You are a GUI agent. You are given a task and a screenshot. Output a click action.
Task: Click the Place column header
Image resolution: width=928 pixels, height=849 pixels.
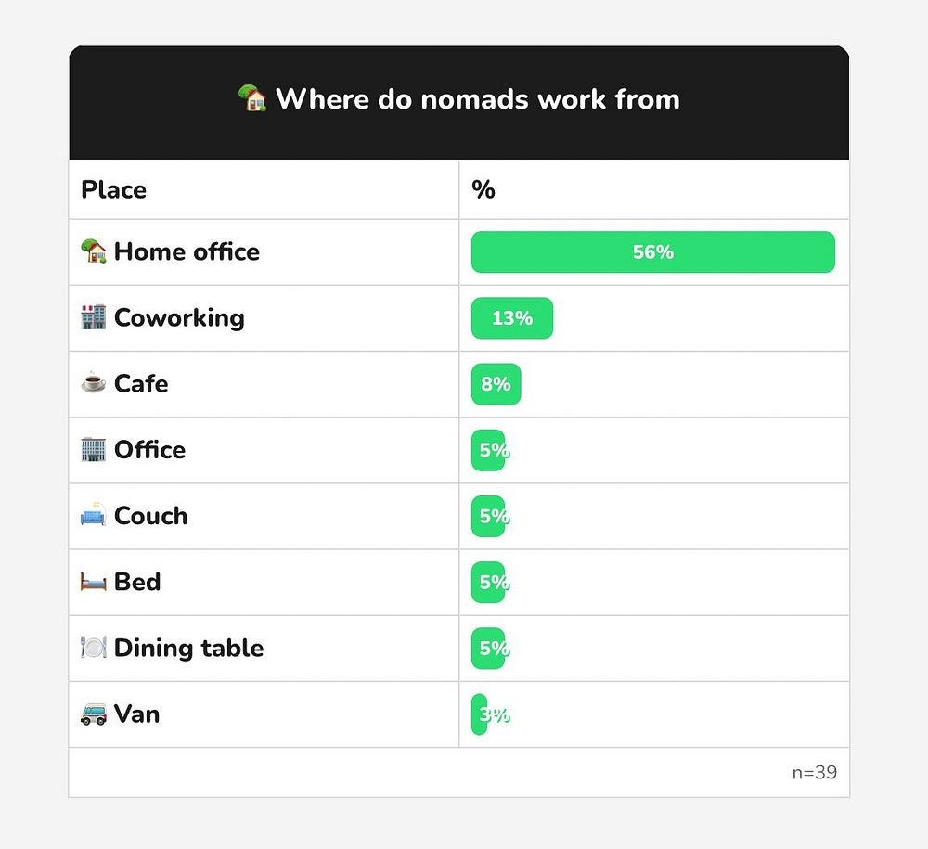114,190
